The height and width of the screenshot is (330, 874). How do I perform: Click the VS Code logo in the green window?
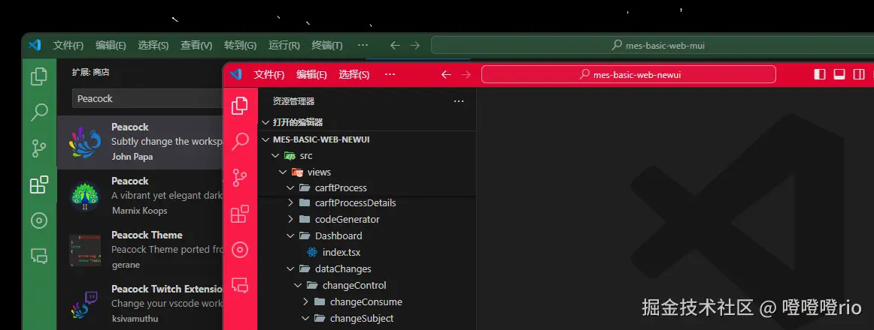tap(35, 45)
